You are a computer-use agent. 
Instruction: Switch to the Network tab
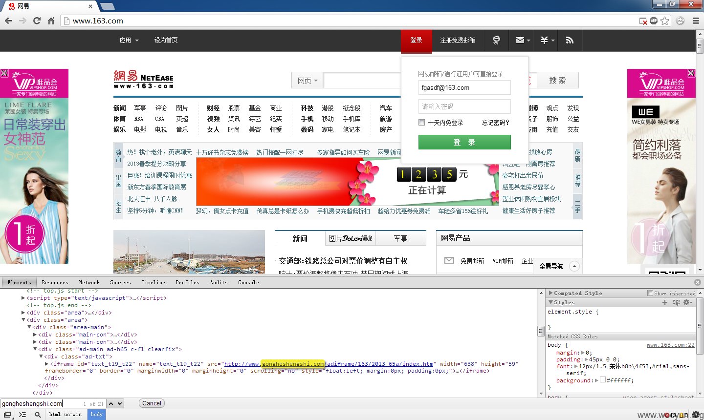pos(89,282)
